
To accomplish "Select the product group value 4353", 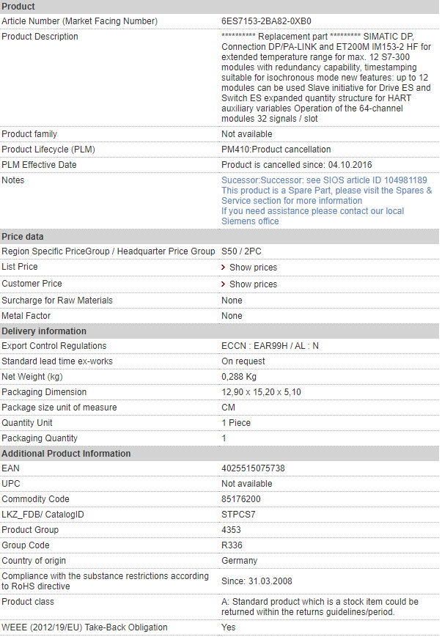I will (x=231, y=530).
